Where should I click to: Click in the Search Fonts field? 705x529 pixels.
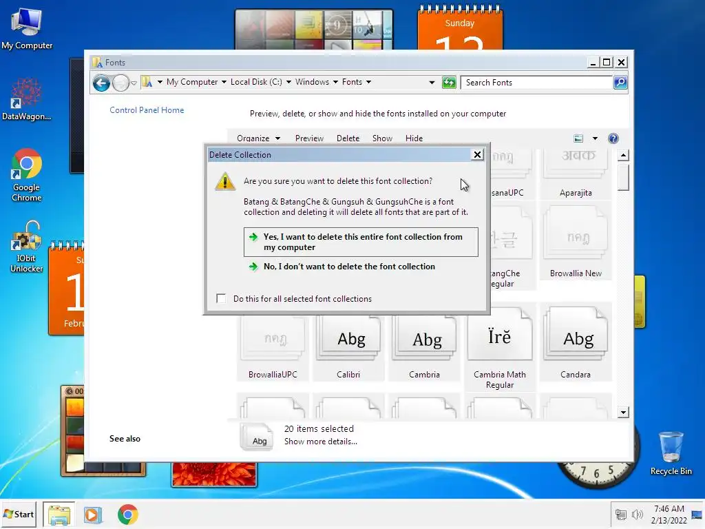tap(537, 83)
